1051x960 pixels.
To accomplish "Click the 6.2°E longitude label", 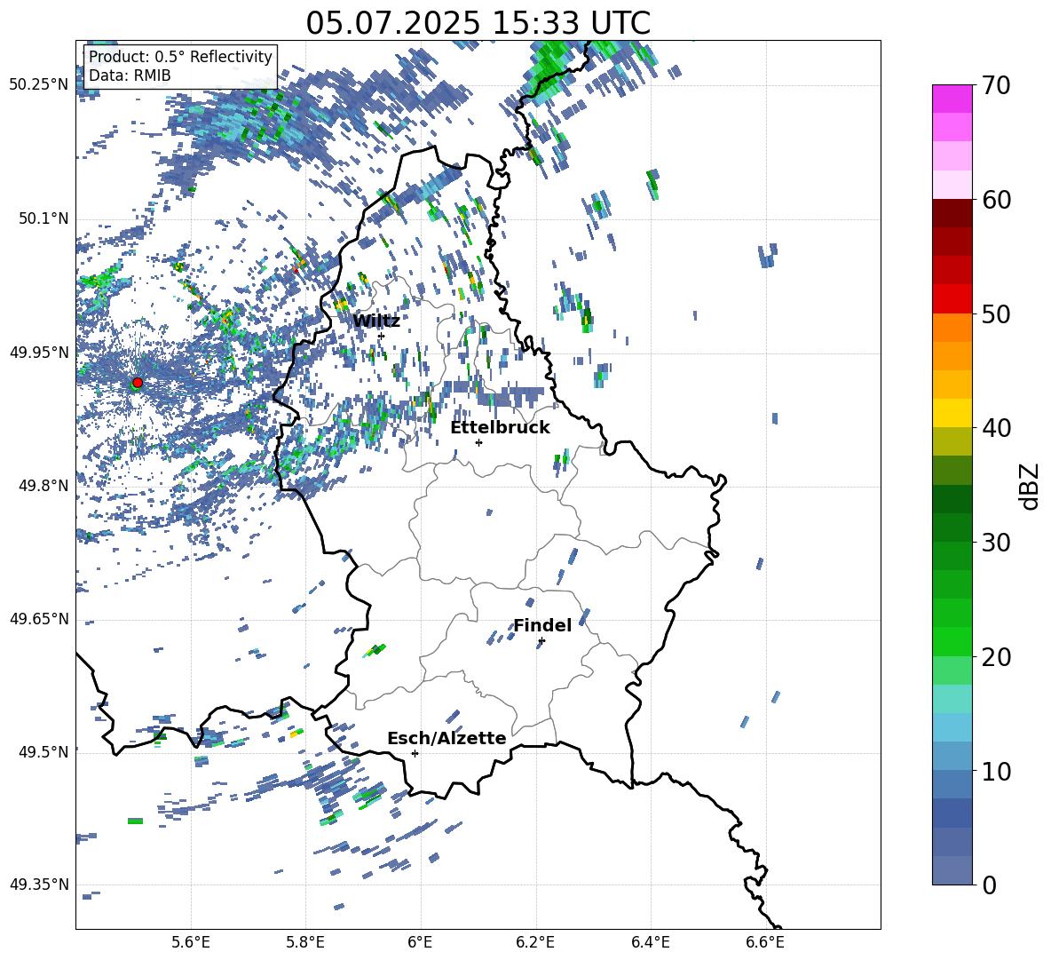I will pos(535,942).
